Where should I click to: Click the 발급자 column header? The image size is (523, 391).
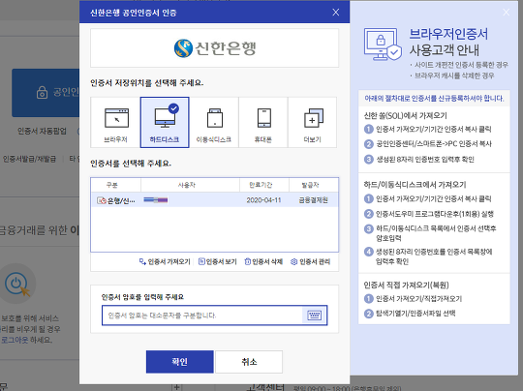pos(311,185)
